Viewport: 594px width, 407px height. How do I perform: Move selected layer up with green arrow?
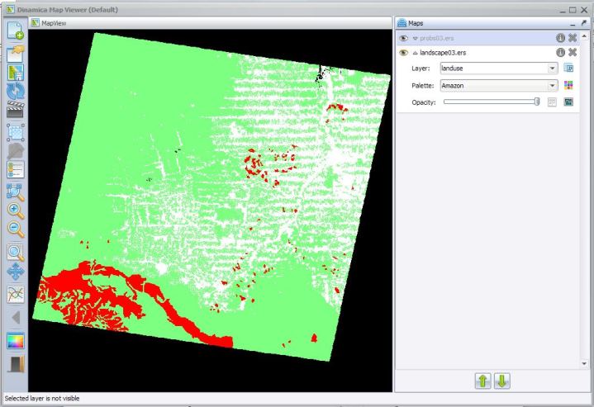tap(482, 381)
